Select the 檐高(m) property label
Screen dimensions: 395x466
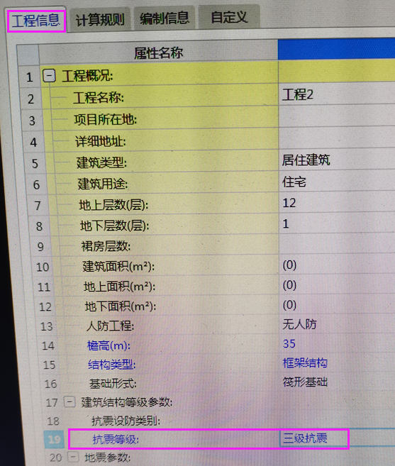(x=109, y=345)
